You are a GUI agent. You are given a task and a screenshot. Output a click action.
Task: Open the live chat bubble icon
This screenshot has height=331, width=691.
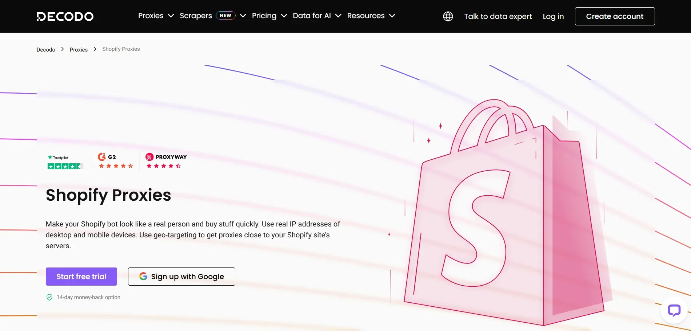point(674,310)
